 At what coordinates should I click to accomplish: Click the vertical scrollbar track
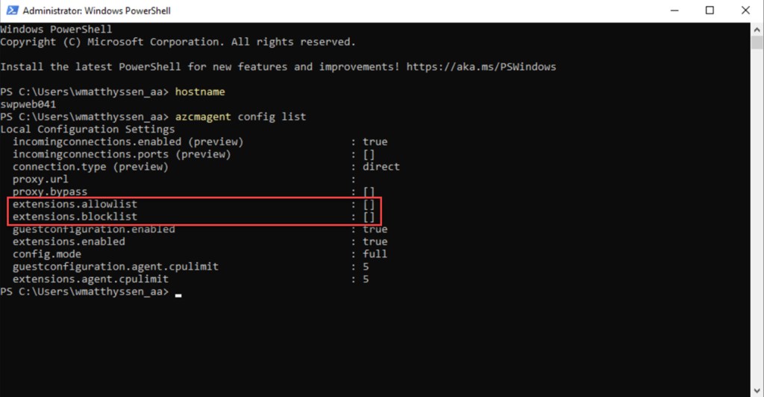tap(757, 223)
